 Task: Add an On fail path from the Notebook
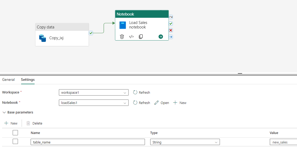point(171,30)
